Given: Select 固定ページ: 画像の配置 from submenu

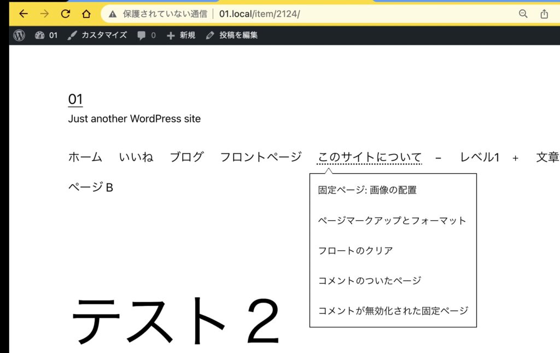Looking at the screenshot, I should [367, 190].
